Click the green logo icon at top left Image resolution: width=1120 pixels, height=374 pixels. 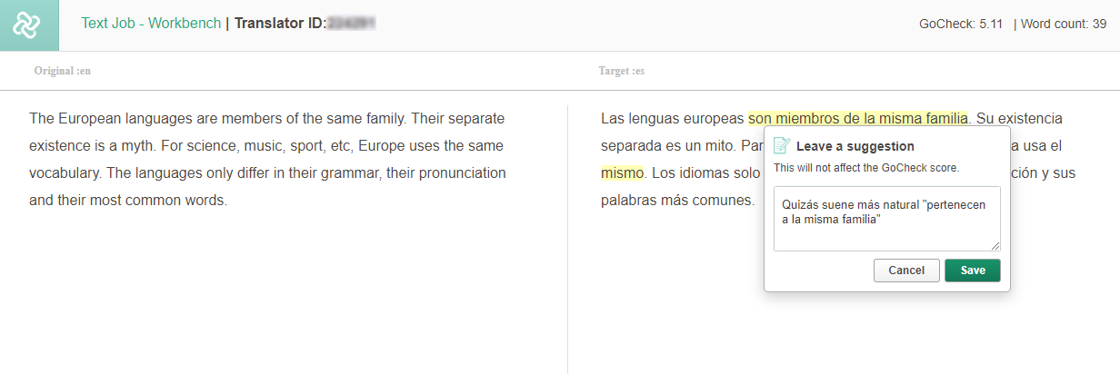29,25
